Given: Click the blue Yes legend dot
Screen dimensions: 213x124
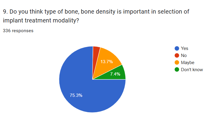Looking at the screenshot, I should tap(177, 48).
